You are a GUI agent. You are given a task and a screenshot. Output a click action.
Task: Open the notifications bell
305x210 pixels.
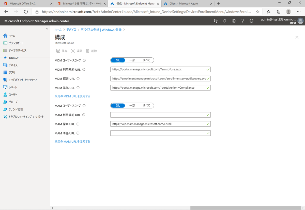225,21
